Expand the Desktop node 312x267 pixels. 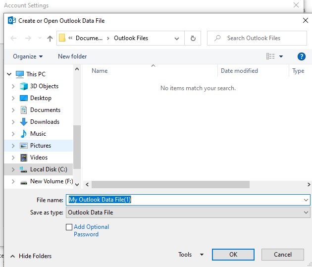coord(13,98)
